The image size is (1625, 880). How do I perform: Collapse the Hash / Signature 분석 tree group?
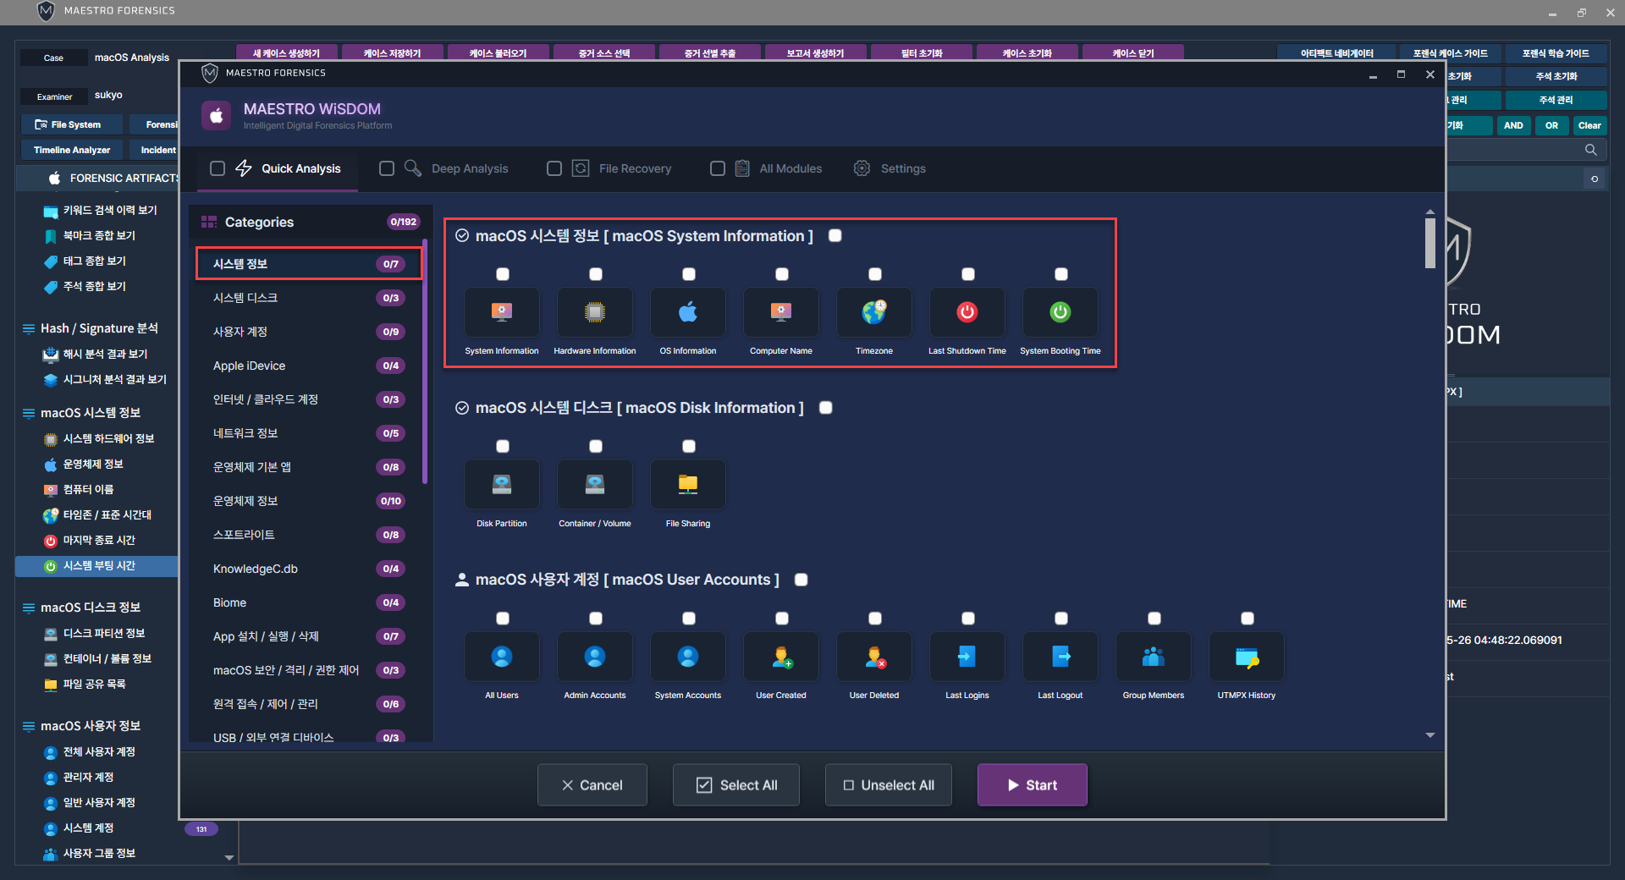click(29, 328)
